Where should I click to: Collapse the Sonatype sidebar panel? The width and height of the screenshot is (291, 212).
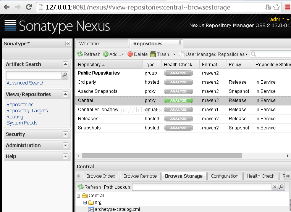pyautogui.click(x=68, y=44)
